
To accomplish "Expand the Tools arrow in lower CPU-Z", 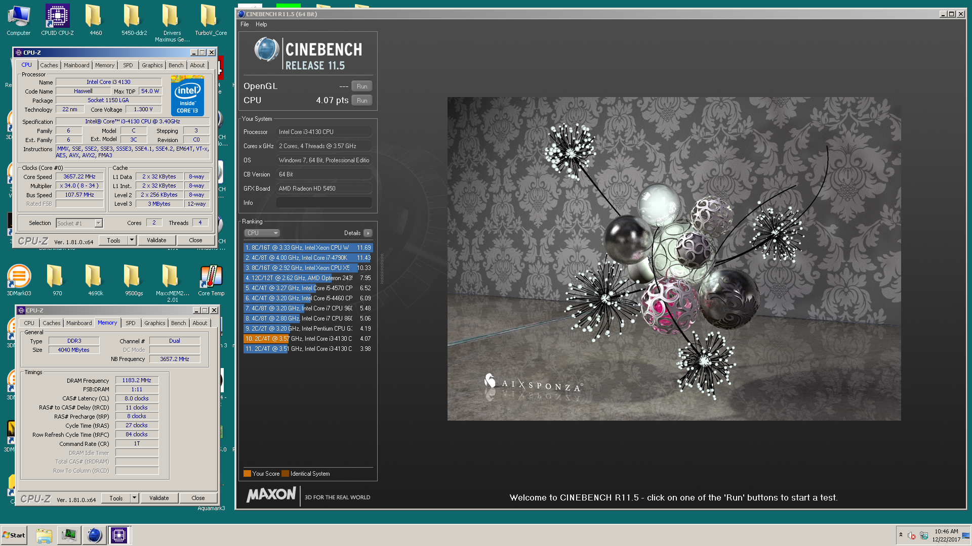I will [x=135, y=498].
